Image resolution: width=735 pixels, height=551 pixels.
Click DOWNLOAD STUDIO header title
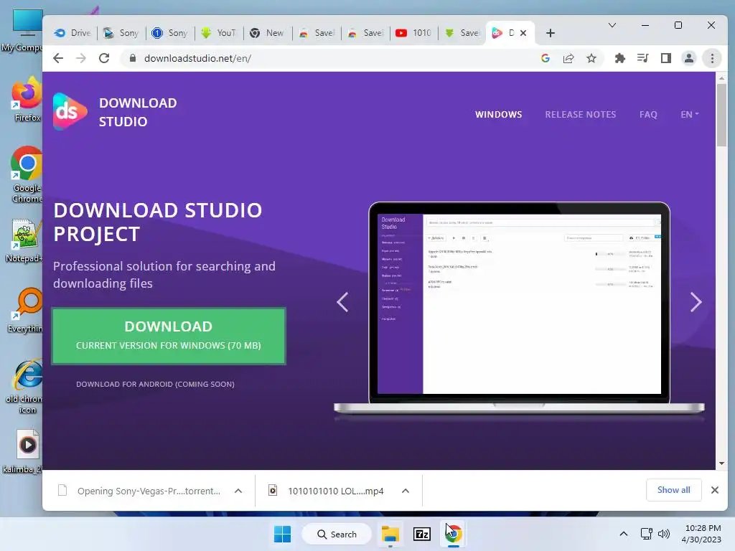(x=138, y=113)
